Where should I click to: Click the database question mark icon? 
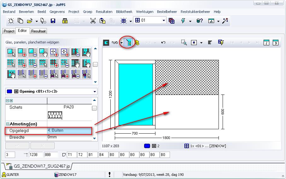click(x=199, y=21)
